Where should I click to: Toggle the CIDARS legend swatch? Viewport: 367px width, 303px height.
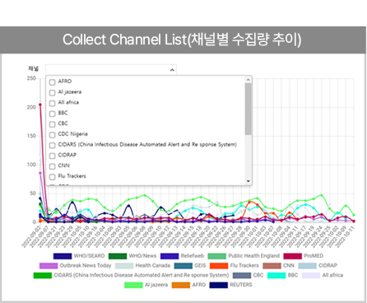[x=43, y=275]
